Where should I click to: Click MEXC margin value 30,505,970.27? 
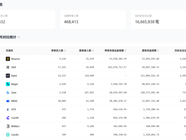[x=118, y=101]
